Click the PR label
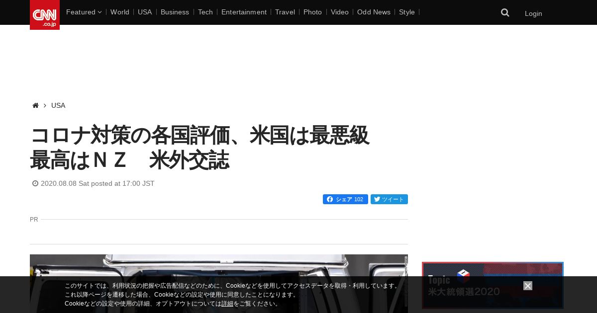597x313 pixels. [x=34, y=219]
